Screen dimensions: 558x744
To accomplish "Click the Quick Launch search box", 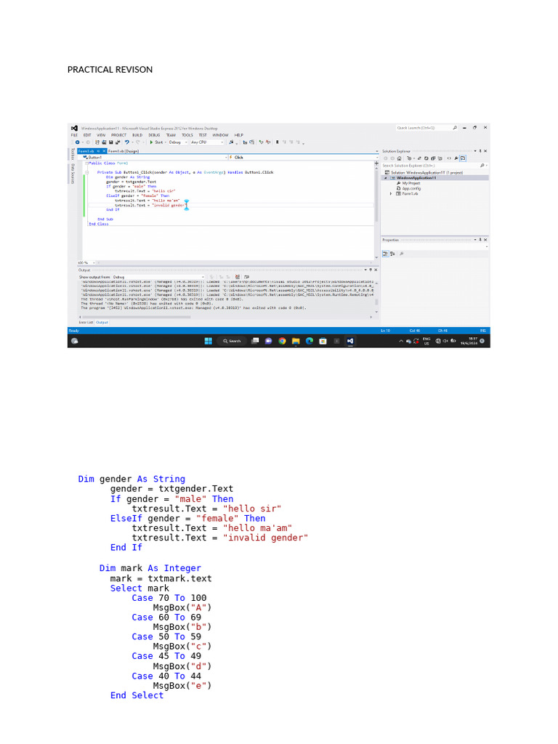I will point(420,128).
